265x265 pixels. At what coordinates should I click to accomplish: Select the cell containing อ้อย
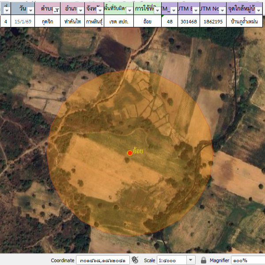point(148,21)
